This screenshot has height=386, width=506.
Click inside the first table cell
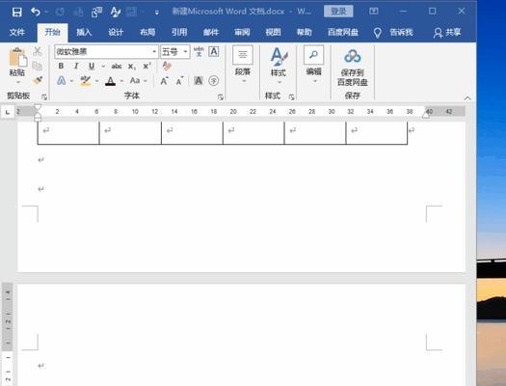[68, 132]
